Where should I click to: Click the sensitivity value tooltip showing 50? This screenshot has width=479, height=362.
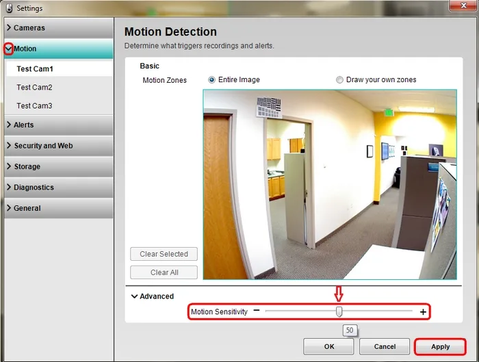350,331
